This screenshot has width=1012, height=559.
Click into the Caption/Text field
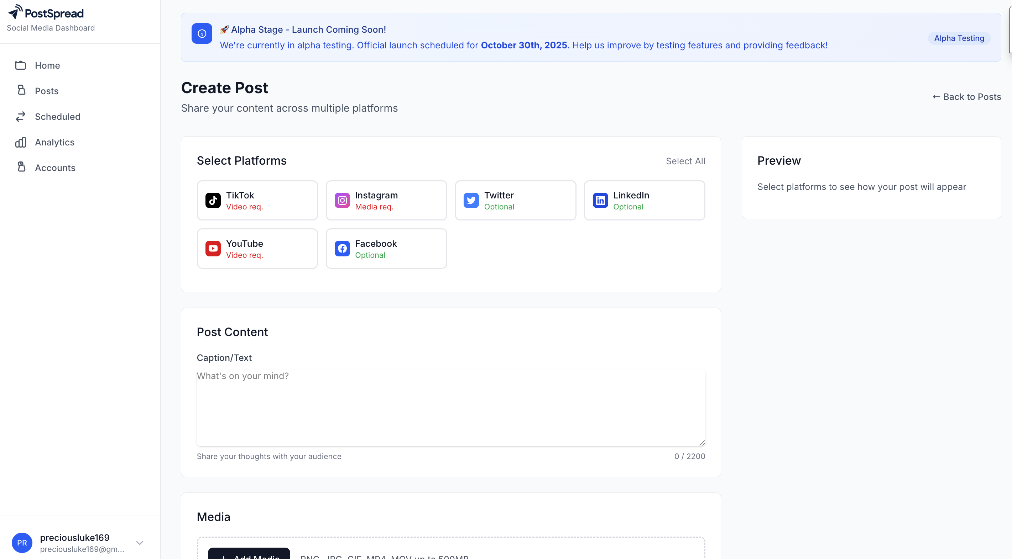click(450, 408)
